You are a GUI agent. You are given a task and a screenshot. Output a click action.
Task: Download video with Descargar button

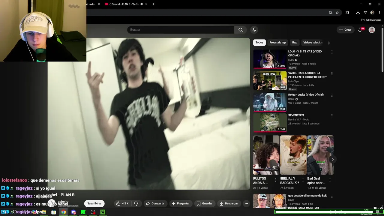(229, 203)
